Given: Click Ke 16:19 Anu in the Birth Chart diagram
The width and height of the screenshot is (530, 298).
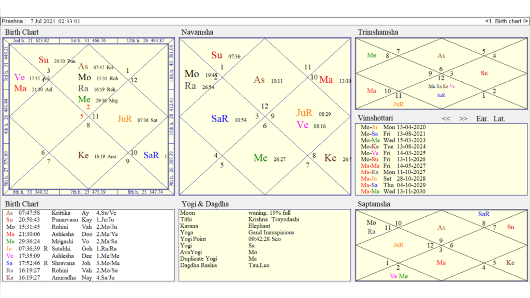Looking at the screenshot, I should [x=97, y=155].
